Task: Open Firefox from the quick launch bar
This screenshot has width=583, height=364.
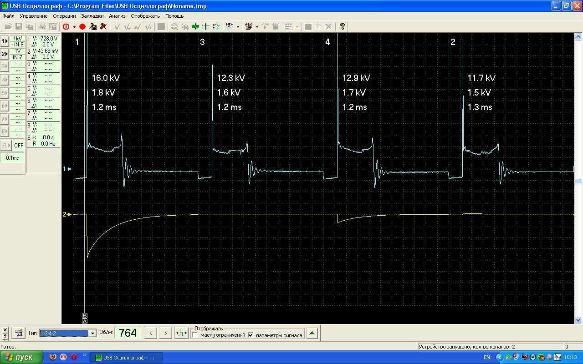Action: pos(53,357)
